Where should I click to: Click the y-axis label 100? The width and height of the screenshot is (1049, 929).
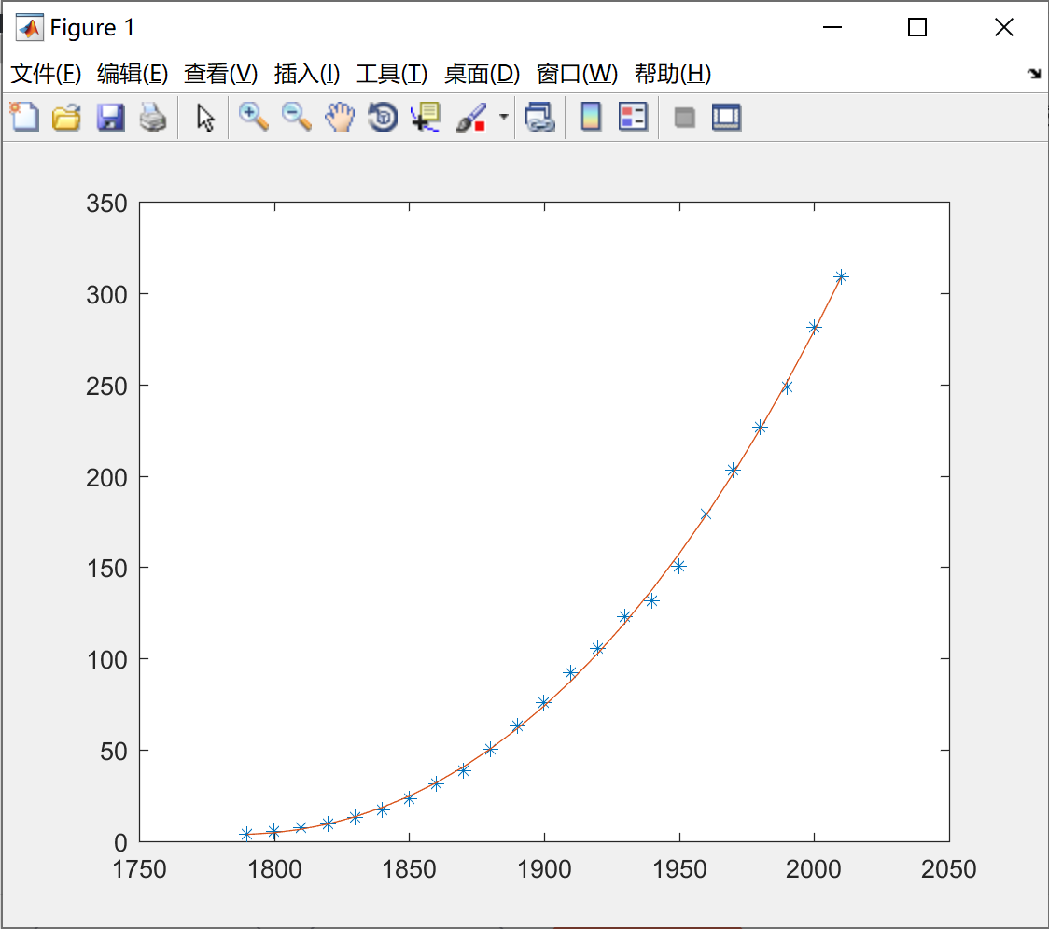(106, 660)
